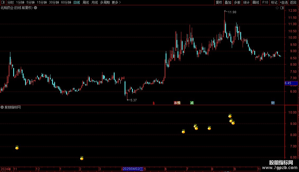Click the 叠加 overlay button
299x172 pixels.
click(x=228, y=2)
